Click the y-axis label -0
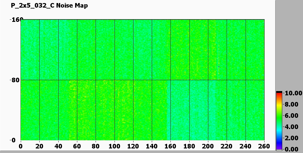This screenshot has height=153, width=303. pos(13,140)
